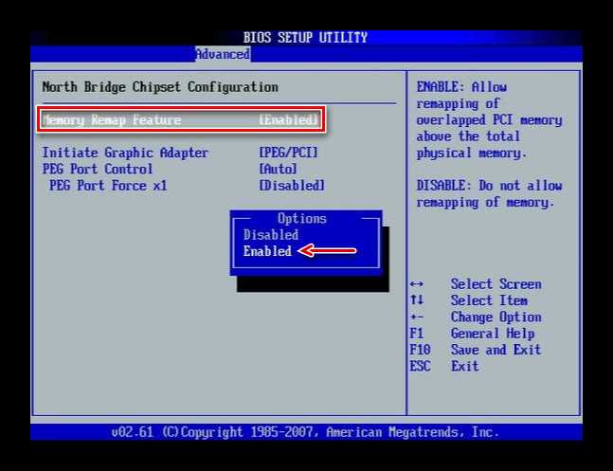Screen dimensions: 613x471
Task: Select the PEG Port Control label
Action: pyautogui.click(x=98, y=169)
